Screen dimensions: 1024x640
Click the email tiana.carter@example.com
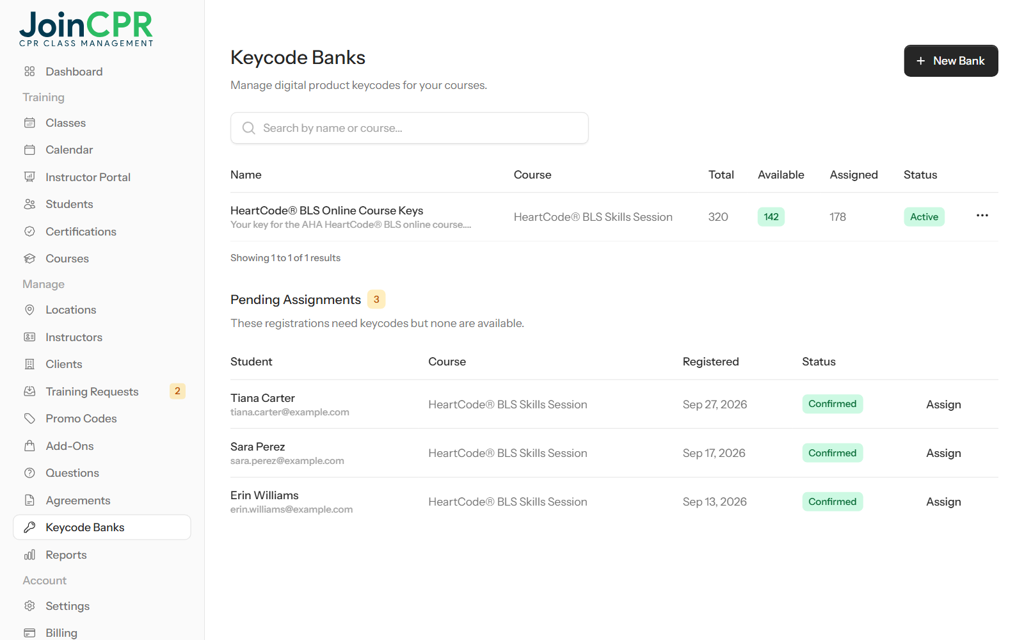(x=290, y=412)
